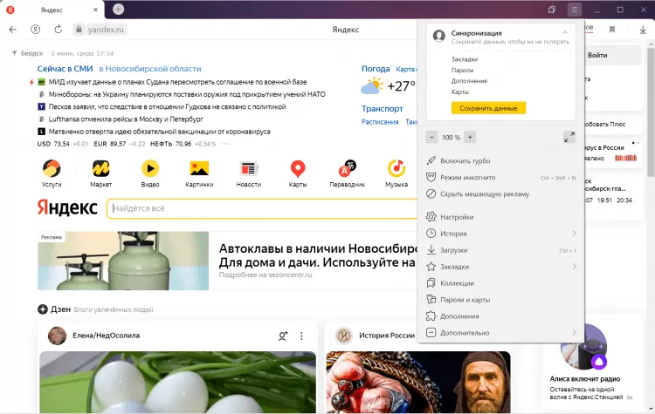Click the bookmark icon in address bar

(612, 30)
